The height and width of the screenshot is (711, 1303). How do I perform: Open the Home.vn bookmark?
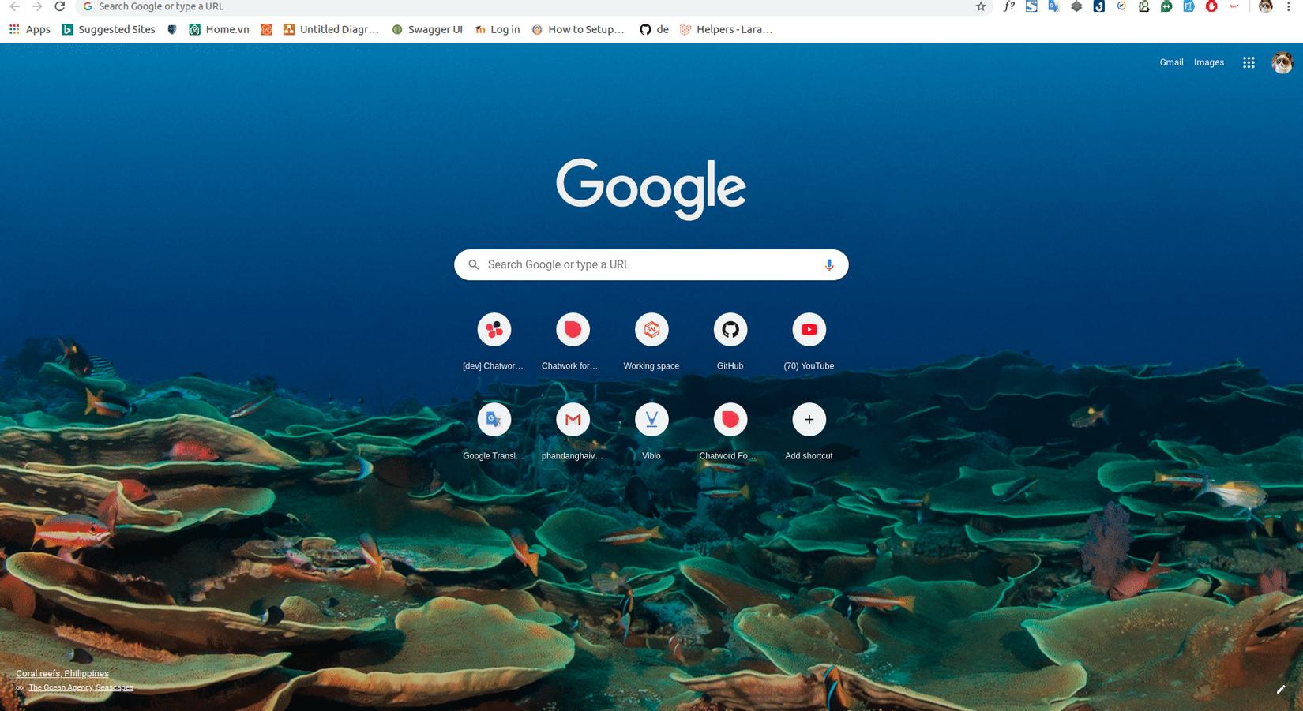click(x=220, y=29)
